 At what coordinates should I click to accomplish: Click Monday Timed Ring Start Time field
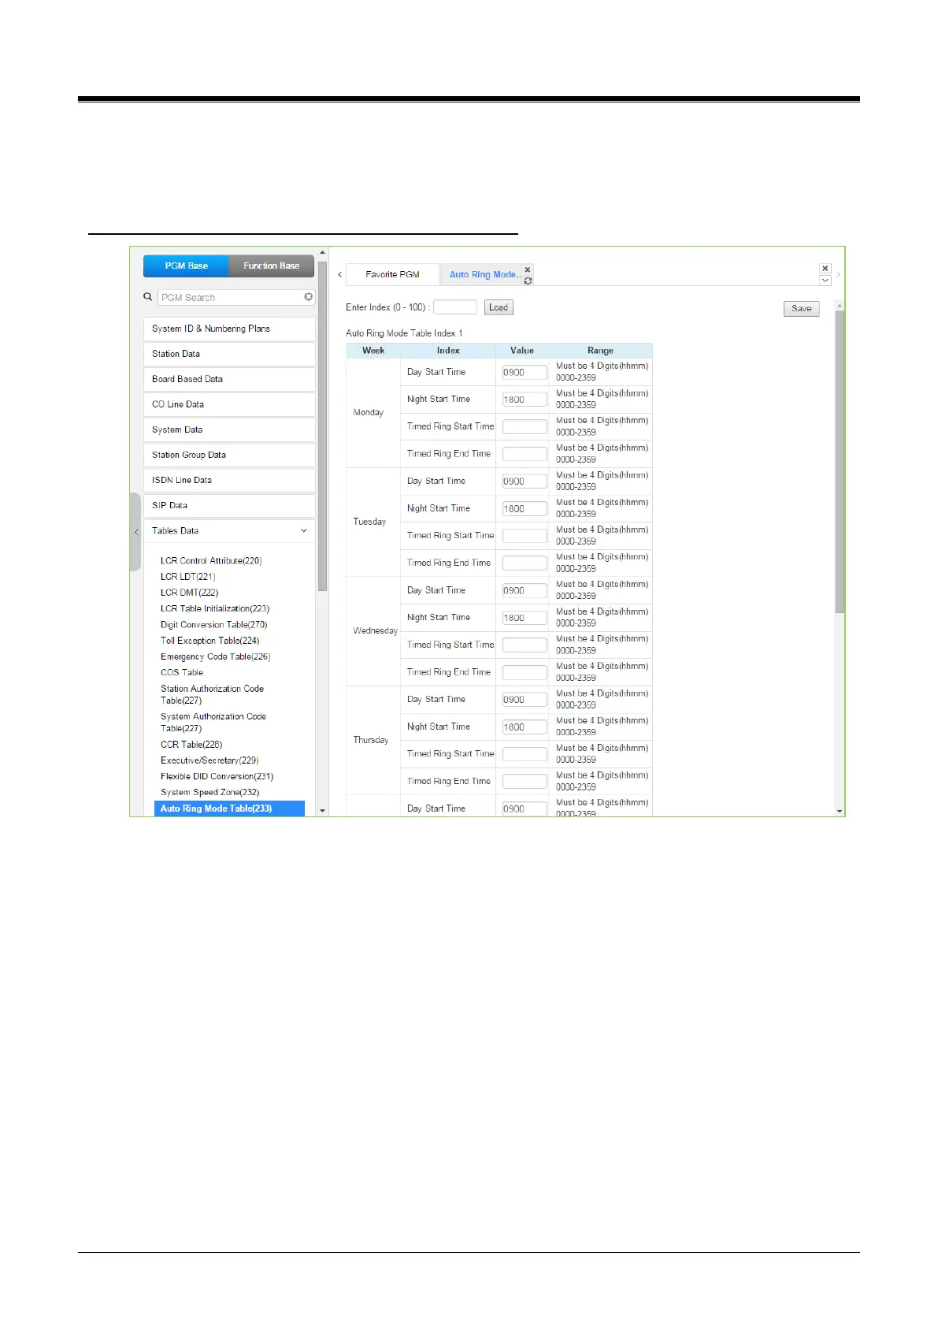click(x=525, y=426)
